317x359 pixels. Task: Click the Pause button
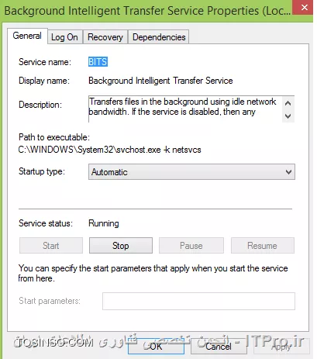point(191,246)
